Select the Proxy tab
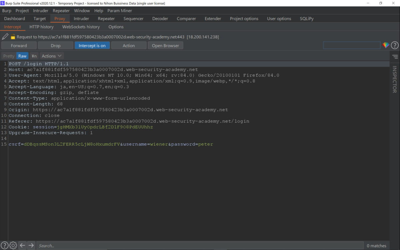Screen dimensions: 400x250 [60, 19]
